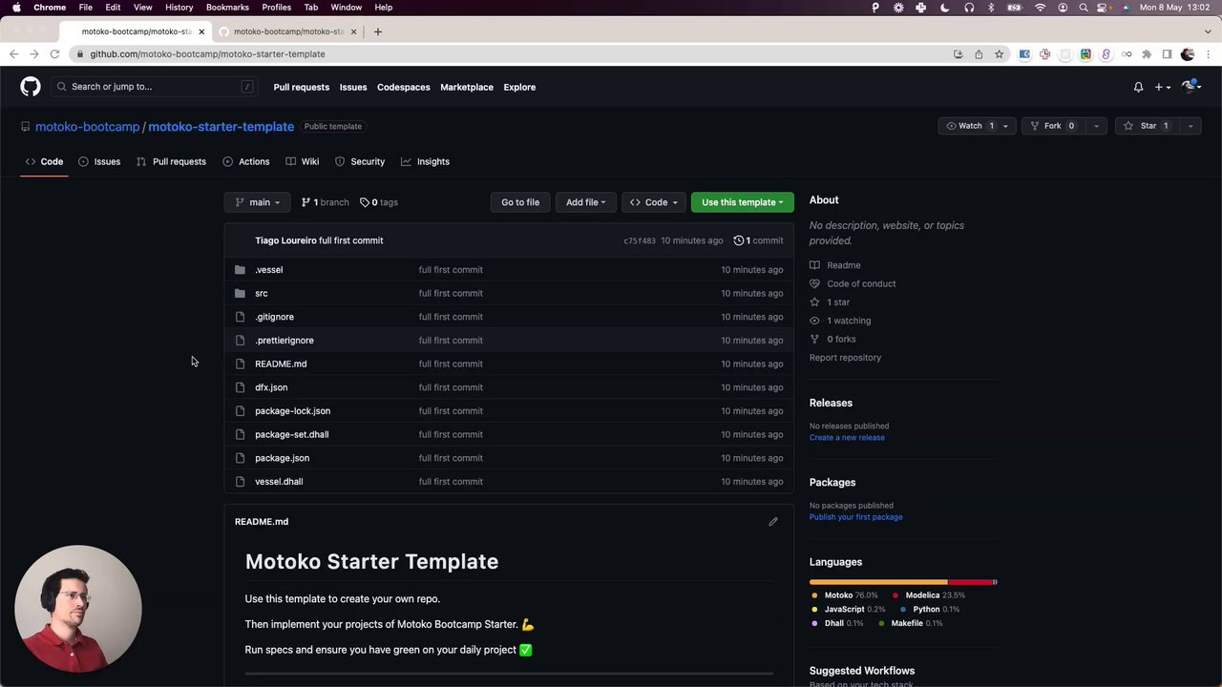Open the .gitignore file
The height and width of the screenshot is (687, 1222).
(x=274, y=317)
